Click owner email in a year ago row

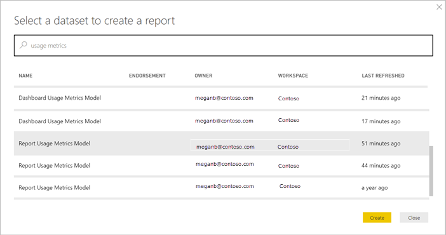[x=224, y=186]
